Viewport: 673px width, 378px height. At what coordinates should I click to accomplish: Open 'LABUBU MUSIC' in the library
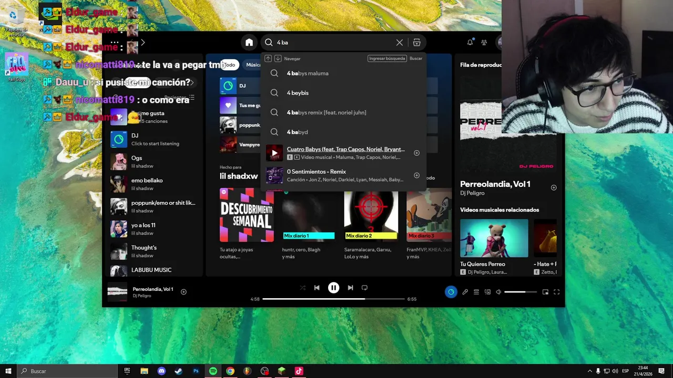[x=153, y=270]
